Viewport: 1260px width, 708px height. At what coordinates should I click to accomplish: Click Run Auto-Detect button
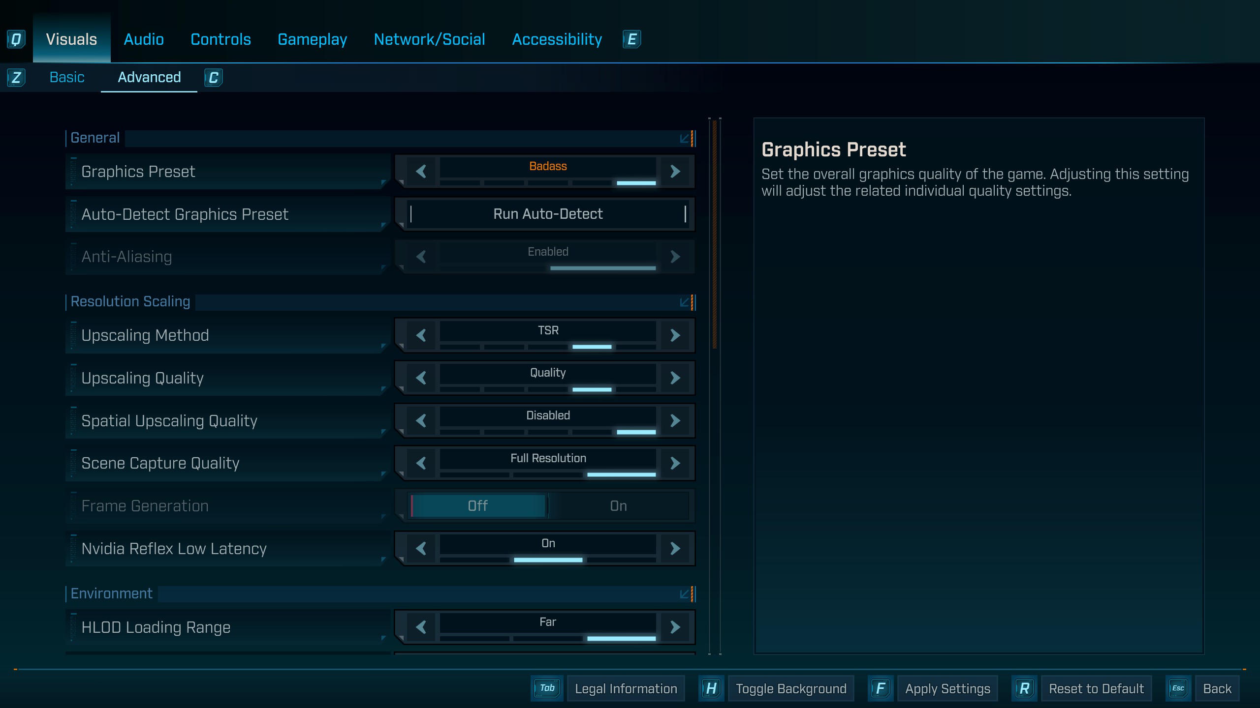[548, 214]
